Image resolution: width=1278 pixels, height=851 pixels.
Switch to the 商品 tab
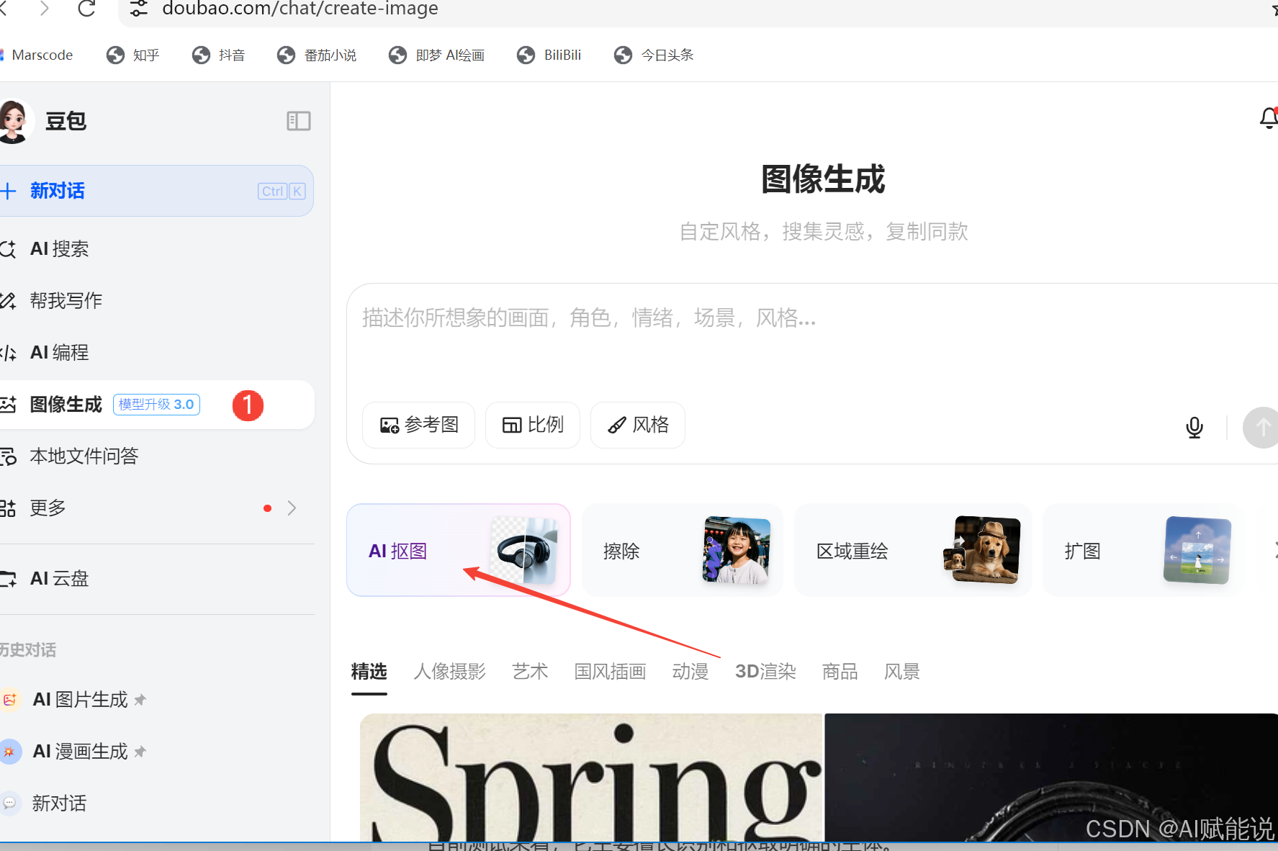point(840,672)
